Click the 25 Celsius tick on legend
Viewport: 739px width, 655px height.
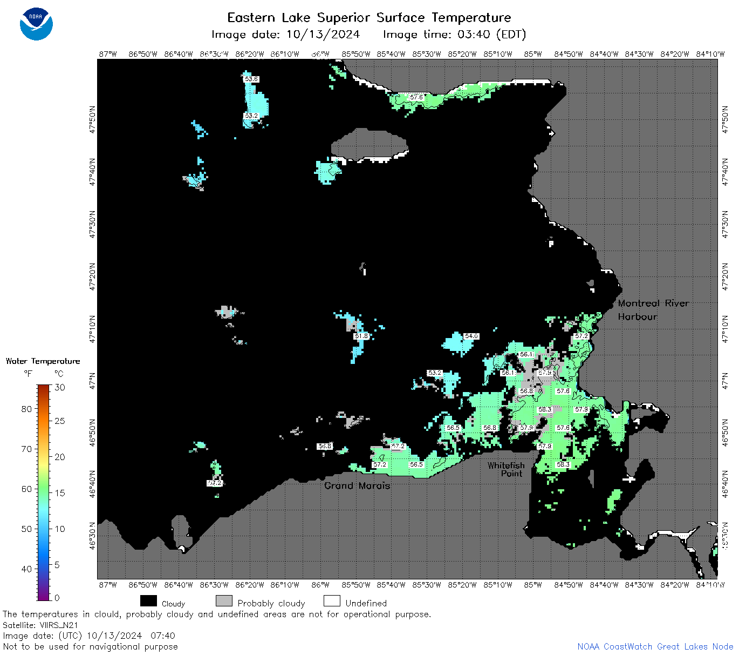[x=60, y=421]
